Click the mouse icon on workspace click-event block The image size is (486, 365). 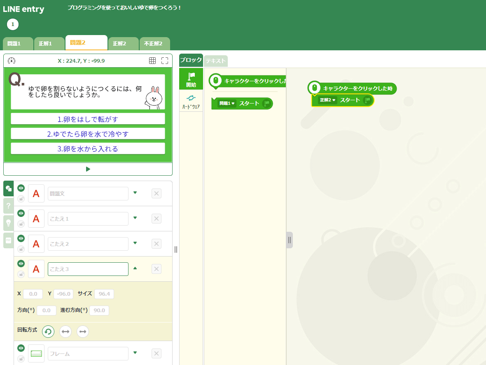(314, 88)
